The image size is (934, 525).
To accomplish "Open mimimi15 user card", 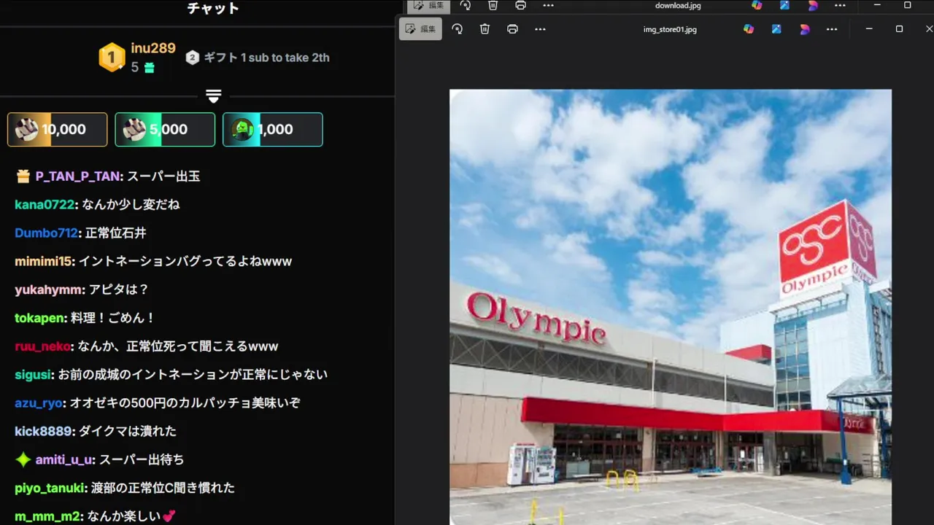I will (44, 261).
